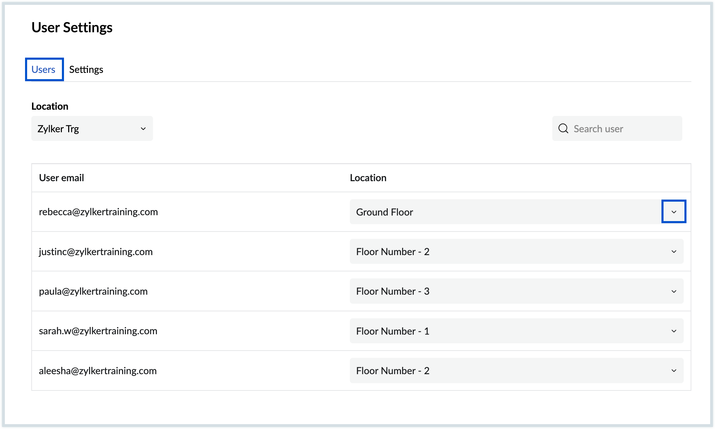Click the User email column header
The width and height of the screenshot is (715, 429).
coord(62,178)
